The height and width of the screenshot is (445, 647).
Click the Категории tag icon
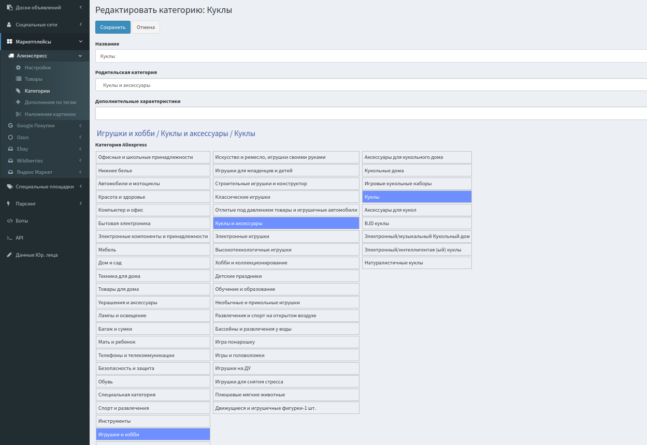tap(18, 91)
